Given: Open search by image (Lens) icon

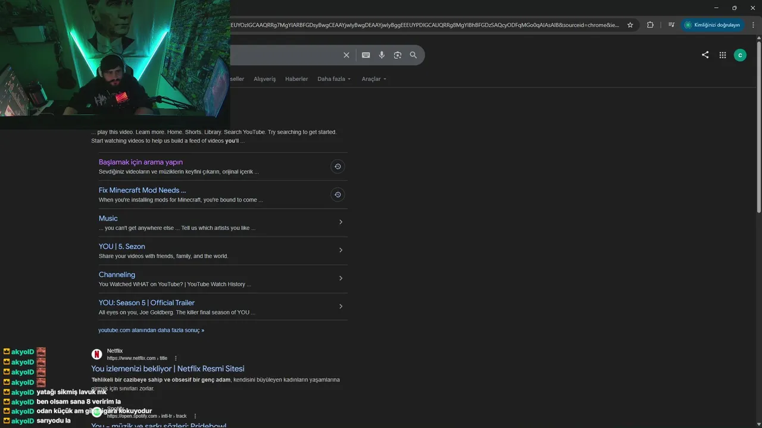Looking at the screenshot, I should (x=398, y=55).
